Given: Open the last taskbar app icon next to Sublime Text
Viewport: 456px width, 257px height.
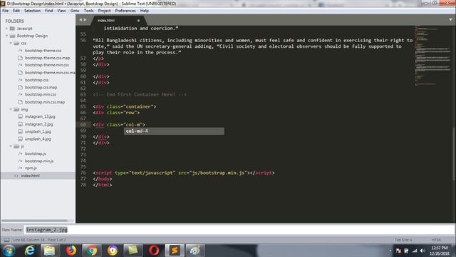Looking at the screenshot, I should [x=195, y=251].
